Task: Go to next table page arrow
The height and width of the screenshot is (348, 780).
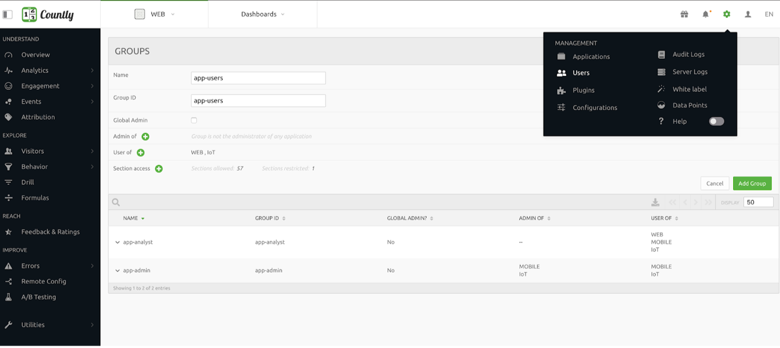Action: 696,202
